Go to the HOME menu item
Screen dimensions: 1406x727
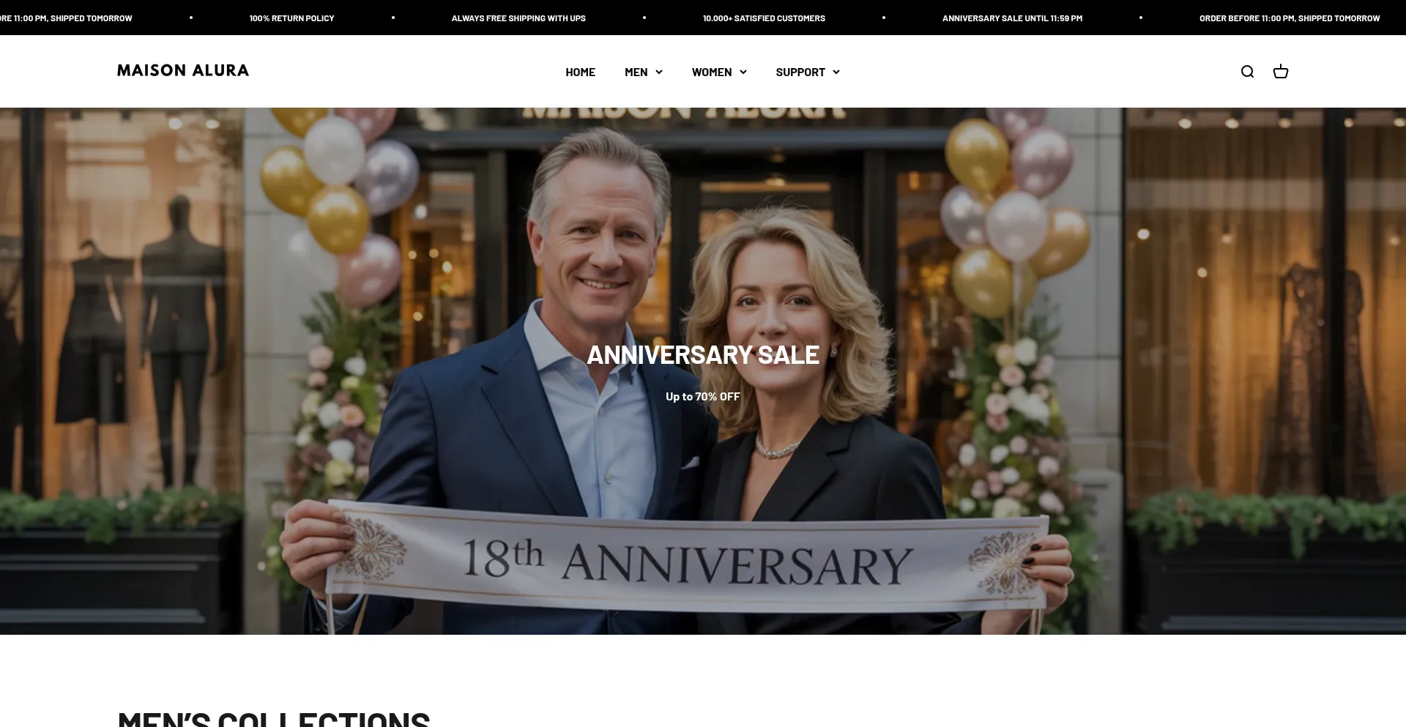pyautogui.click(x=580, y=72)
